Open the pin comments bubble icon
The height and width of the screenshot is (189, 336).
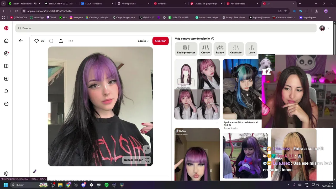51,41
